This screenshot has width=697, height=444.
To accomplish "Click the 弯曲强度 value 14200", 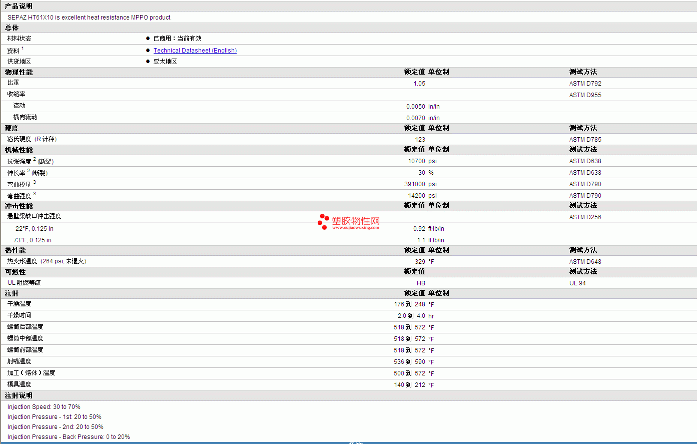I will pyautogui.click(x=417, y=196).
